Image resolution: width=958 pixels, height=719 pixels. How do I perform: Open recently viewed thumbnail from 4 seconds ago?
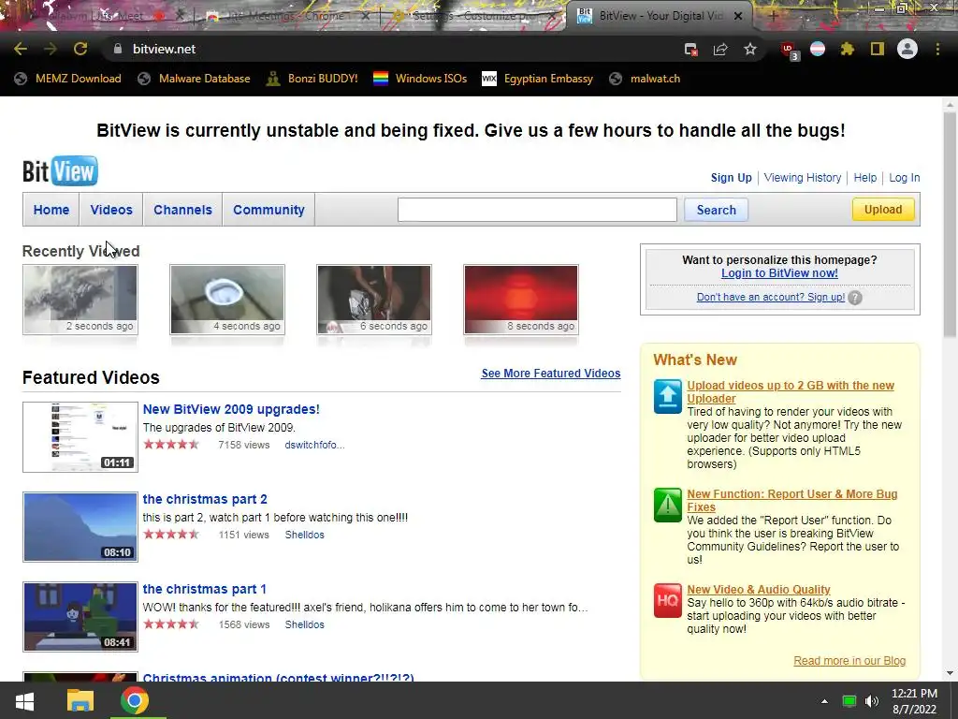(x=227, y=300)
